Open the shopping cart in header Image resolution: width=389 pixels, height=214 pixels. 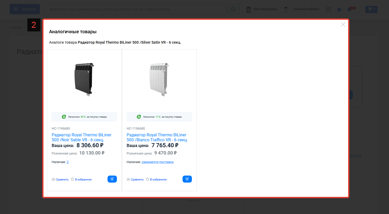(371, 9)
